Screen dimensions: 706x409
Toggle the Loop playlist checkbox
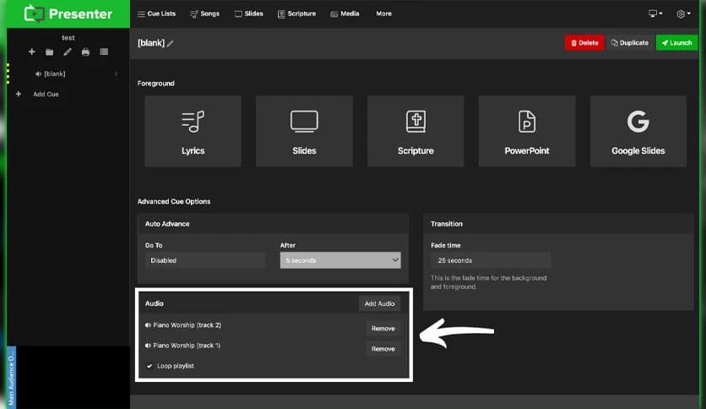click(149, 366)
